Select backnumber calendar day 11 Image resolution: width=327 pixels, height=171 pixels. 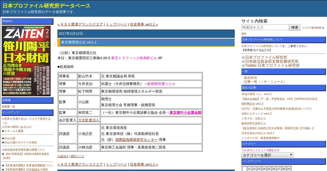249,169
